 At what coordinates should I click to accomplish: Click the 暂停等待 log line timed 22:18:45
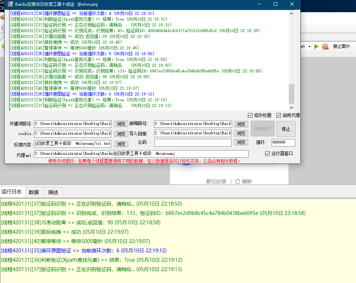(74, 48)
